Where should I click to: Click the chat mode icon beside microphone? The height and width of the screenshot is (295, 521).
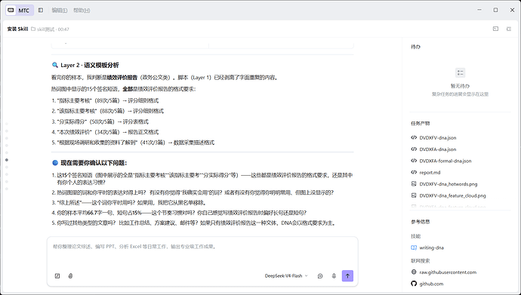point(320,275)
